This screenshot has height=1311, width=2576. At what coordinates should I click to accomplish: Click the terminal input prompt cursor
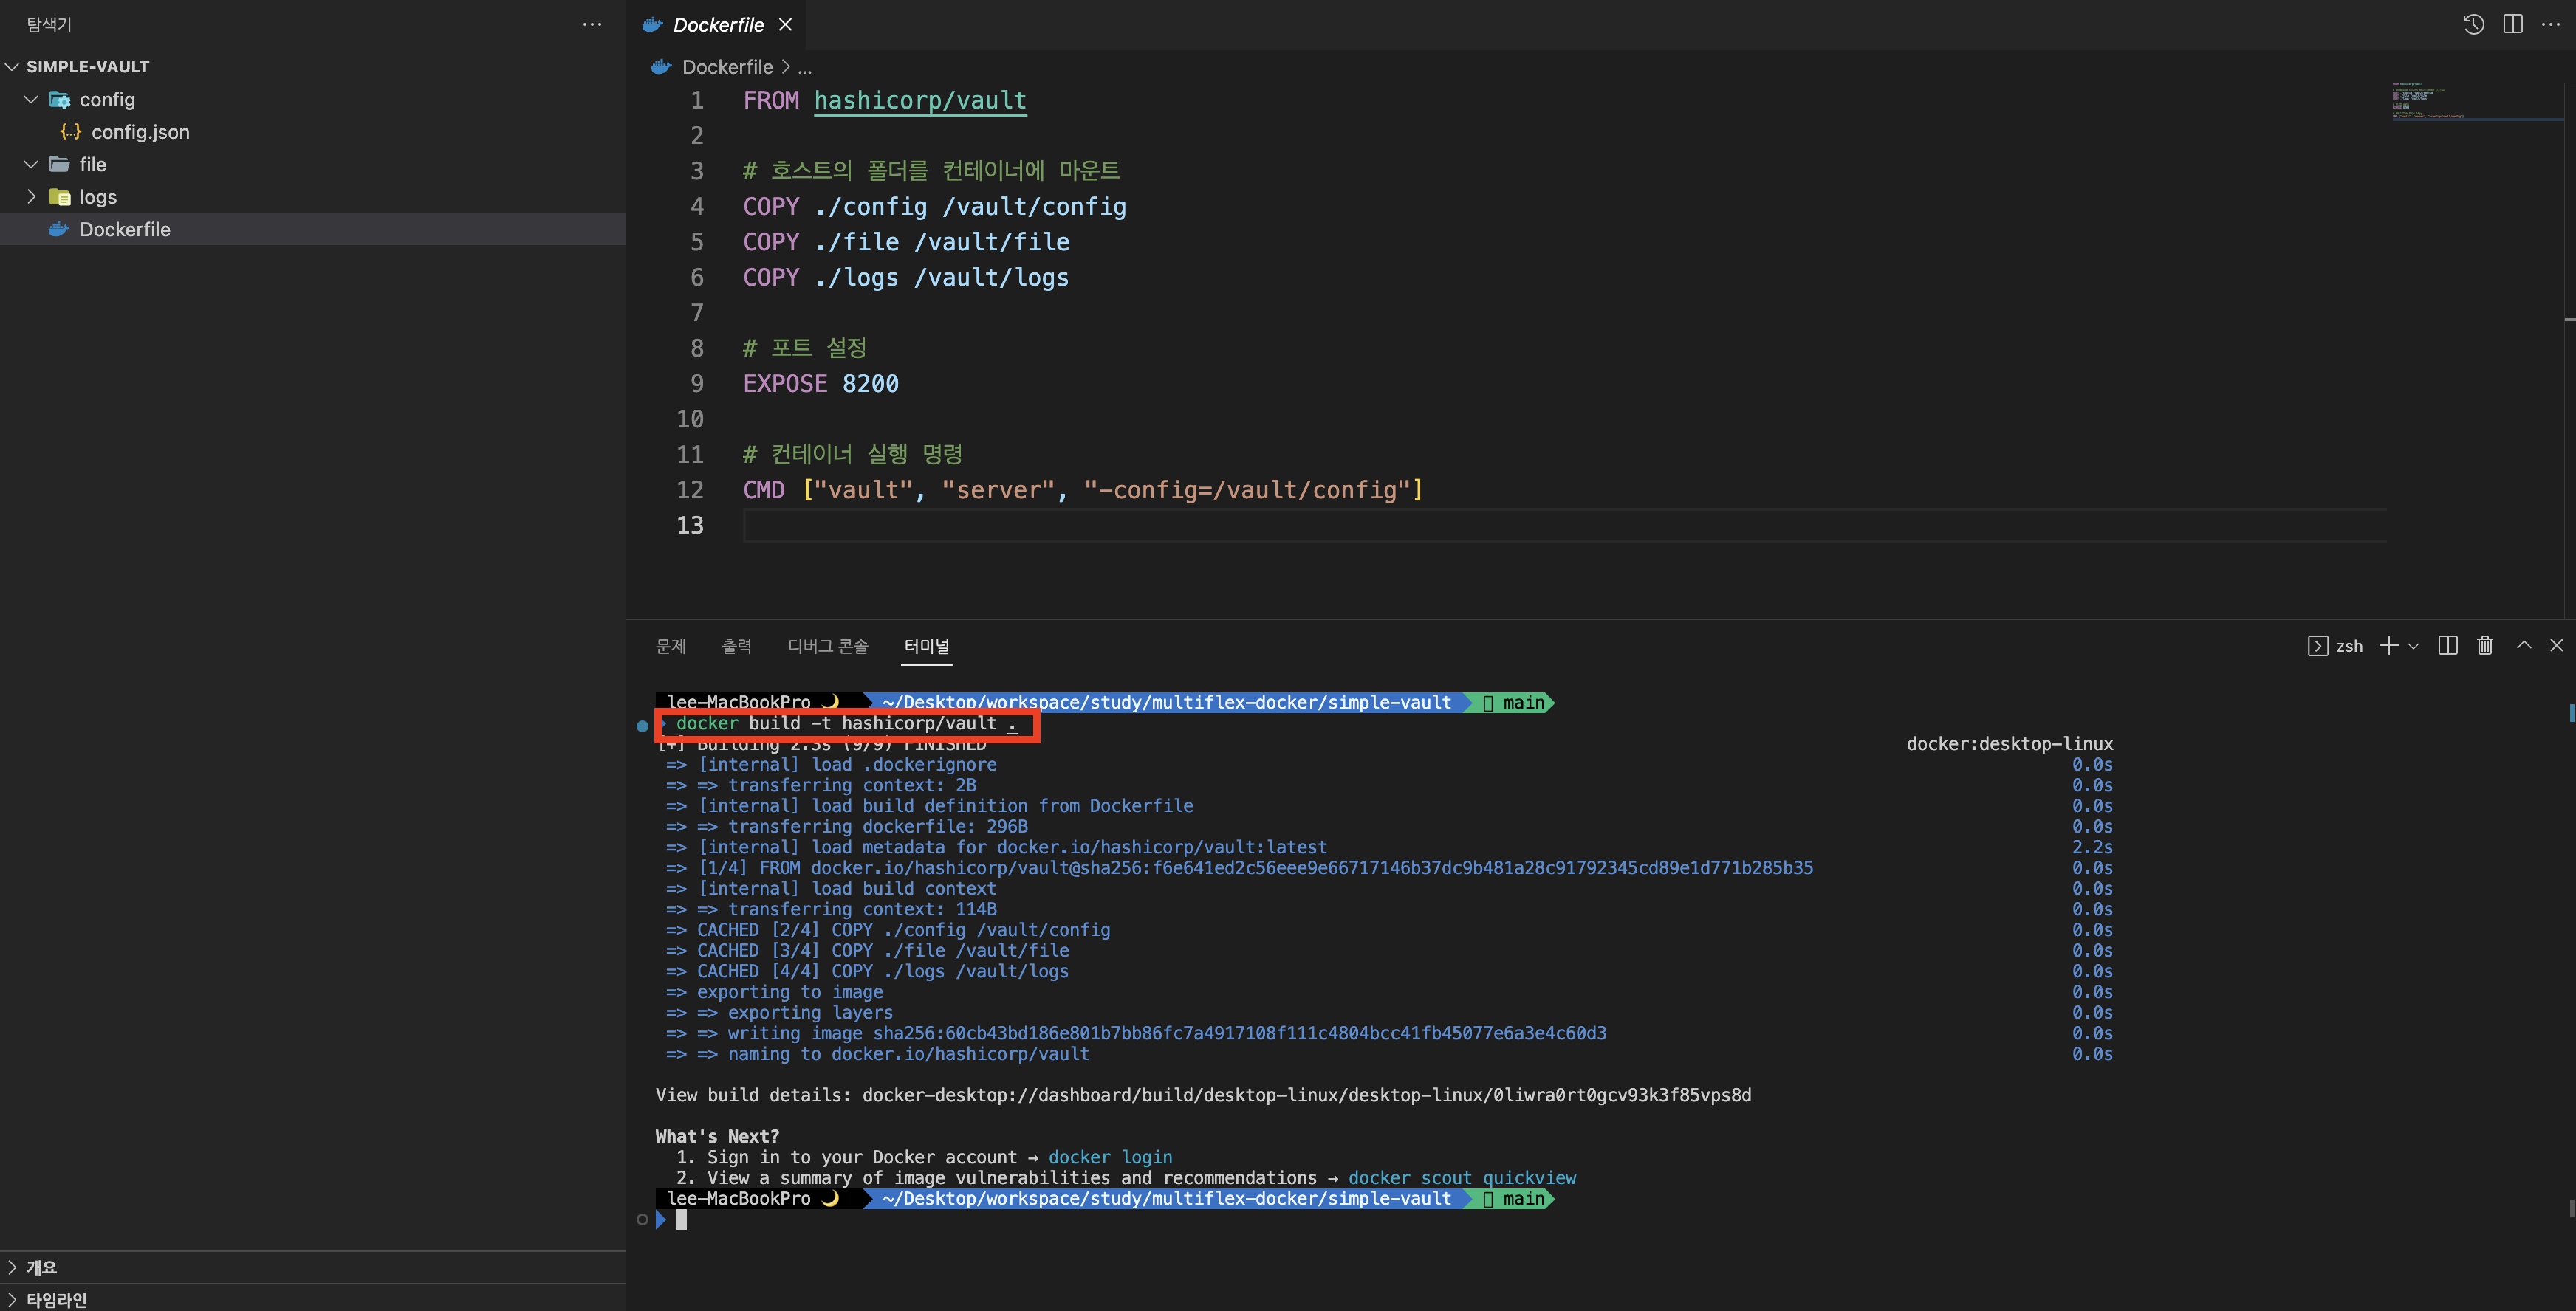pos(681,1219)
